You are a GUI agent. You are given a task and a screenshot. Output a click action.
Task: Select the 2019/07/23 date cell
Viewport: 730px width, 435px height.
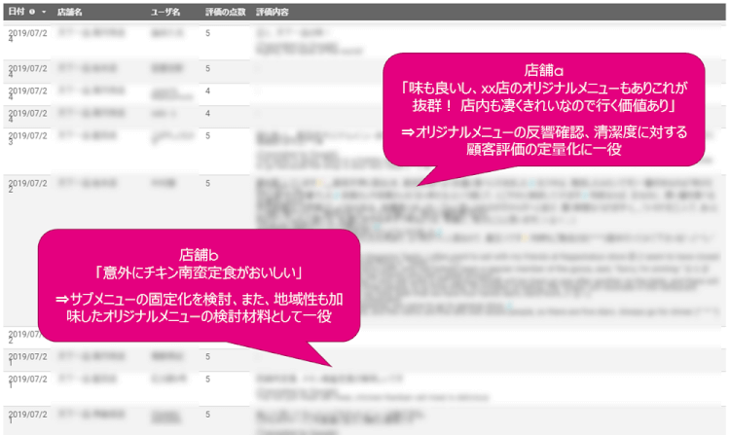click(x=27, y=138)
